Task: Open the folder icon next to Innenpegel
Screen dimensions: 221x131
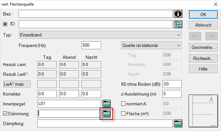Action: point(106,104)
